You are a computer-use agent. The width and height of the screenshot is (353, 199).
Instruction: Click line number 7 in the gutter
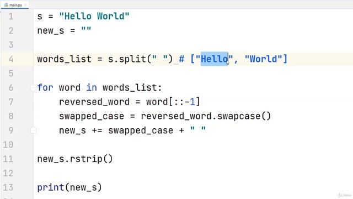coord(11,102)
